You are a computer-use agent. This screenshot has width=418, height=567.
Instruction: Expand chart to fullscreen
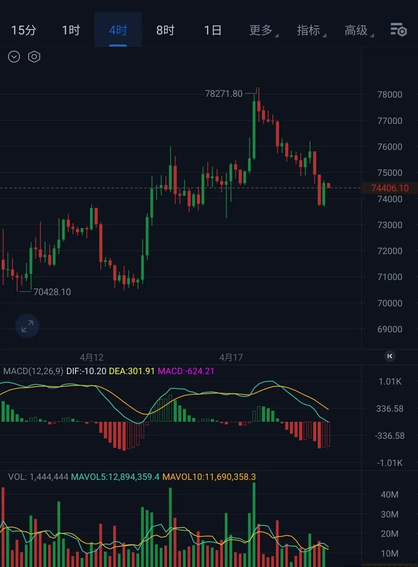pos(27,326)
